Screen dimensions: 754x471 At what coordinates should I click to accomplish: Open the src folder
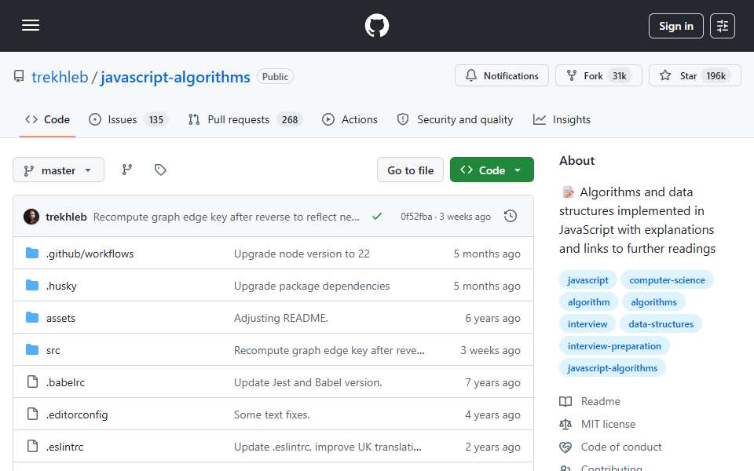coord(53,350)
